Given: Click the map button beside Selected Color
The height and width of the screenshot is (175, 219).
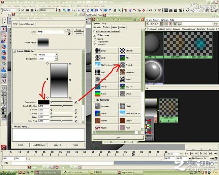Looking at the screenshot, I should 75,102.
